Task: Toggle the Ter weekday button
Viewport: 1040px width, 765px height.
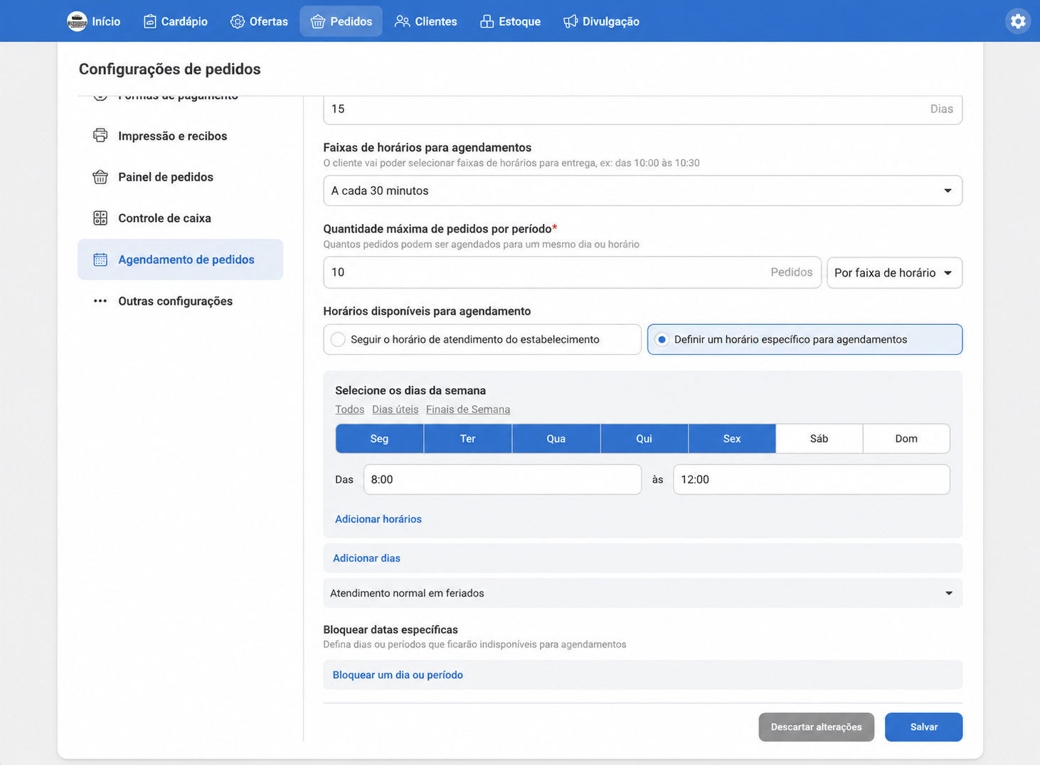Action: [x=467, y=439]
